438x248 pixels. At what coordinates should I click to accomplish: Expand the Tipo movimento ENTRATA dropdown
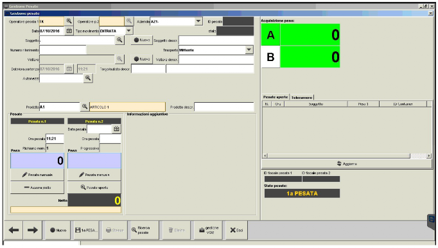pos(129,31)
